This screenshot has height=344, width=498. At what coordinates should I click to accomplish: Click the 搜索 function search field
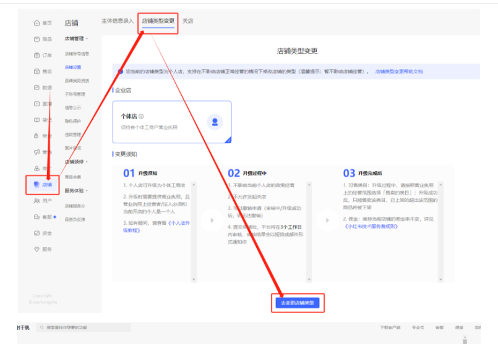84,327
